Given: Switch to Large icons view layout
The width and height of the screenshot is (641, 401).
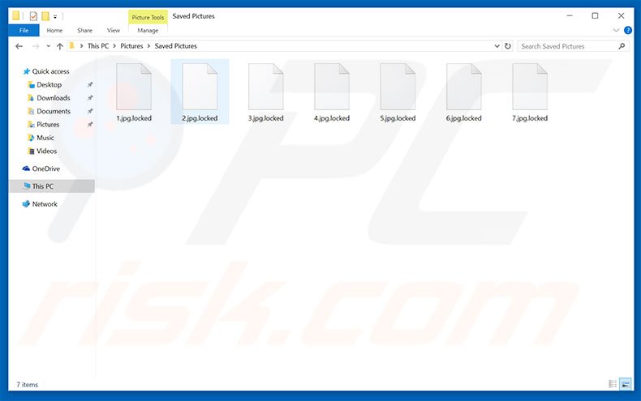Looking at the screenshot, I should pyautogui.click(x=626, y=384).
